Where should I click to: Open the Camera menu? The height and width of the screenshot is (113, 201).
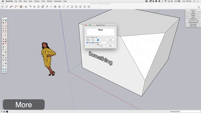click(37, 1)
